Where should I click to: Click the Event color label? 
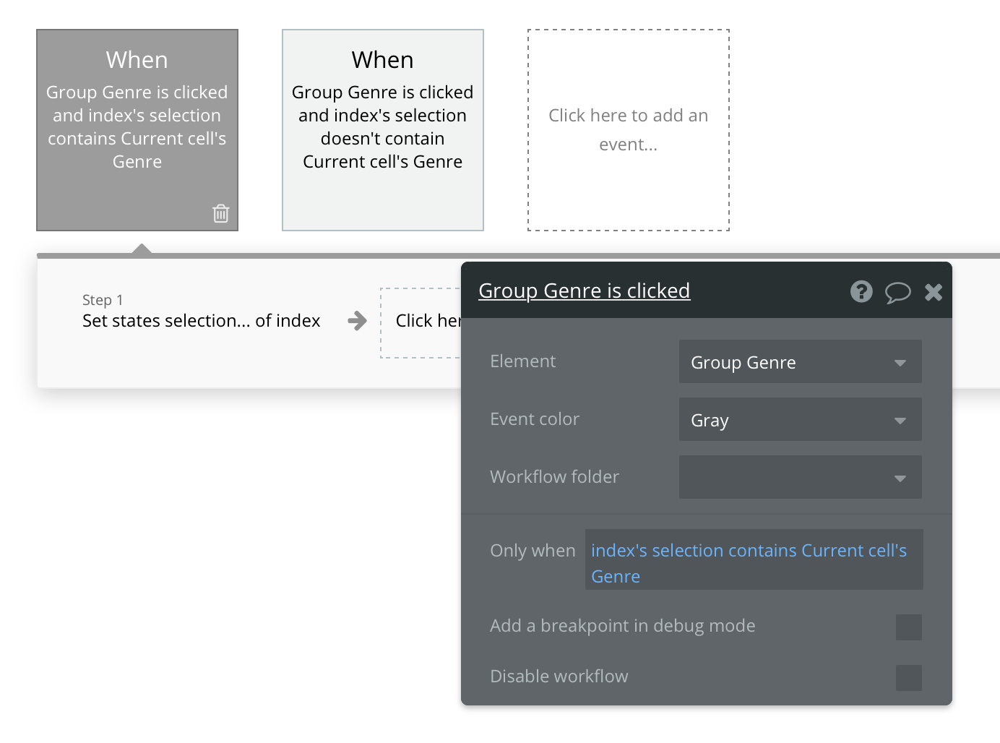pos(535,419)
